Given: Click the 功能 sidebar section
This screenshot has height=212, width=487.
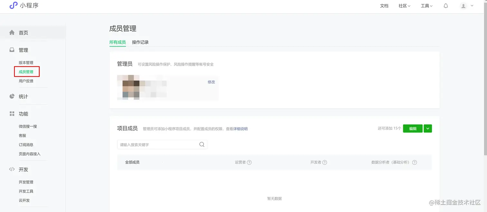Looking at the screenshot, I should click(24, 114).
